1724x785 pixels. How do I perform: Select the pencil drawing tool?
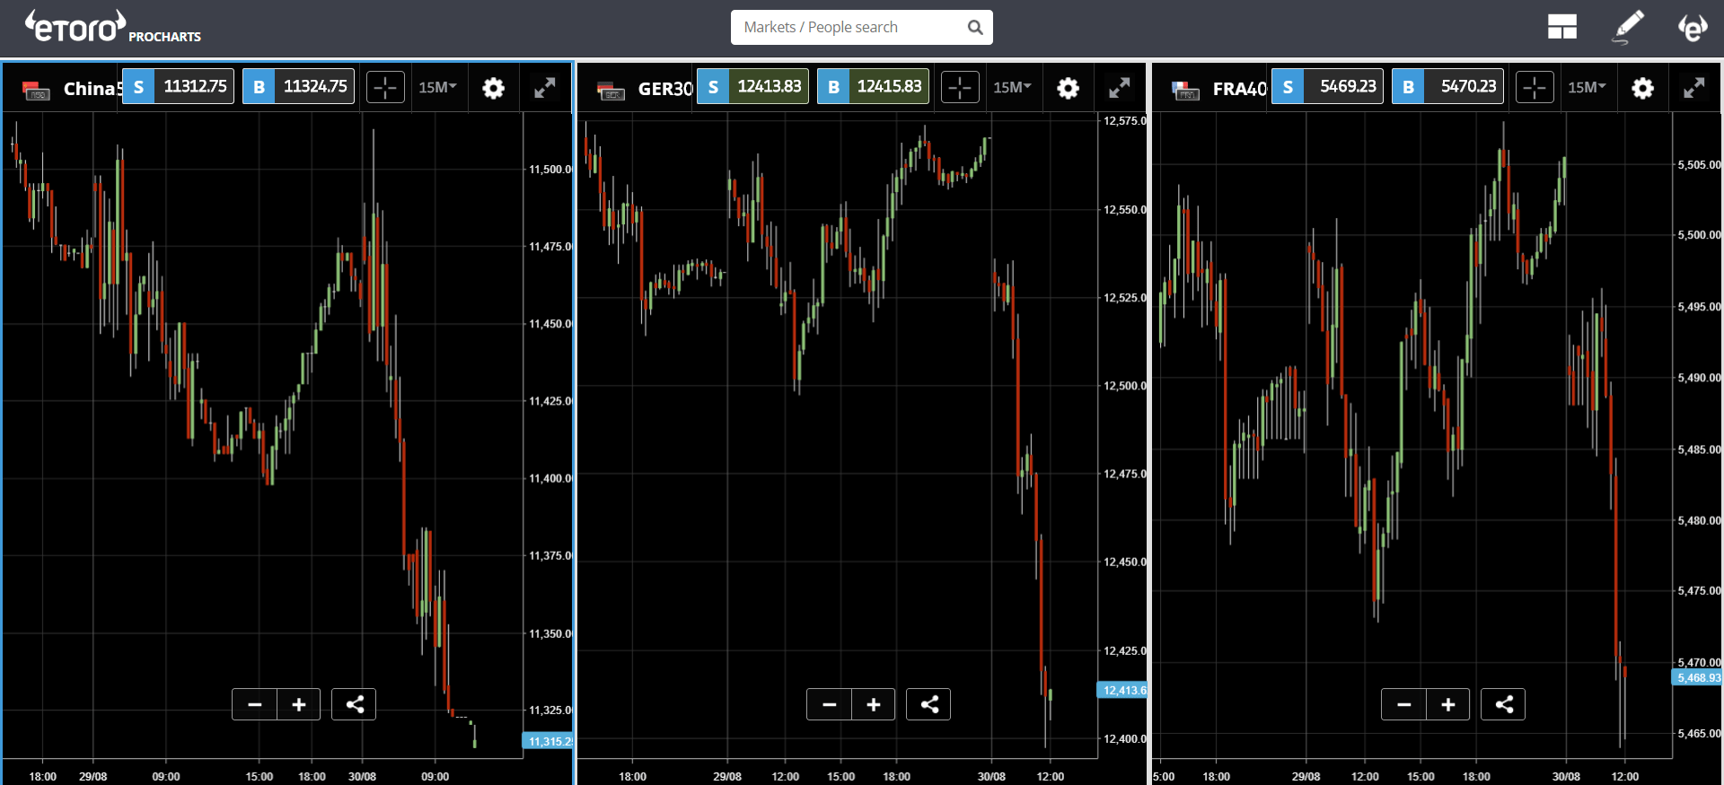tap(1628, 27)
